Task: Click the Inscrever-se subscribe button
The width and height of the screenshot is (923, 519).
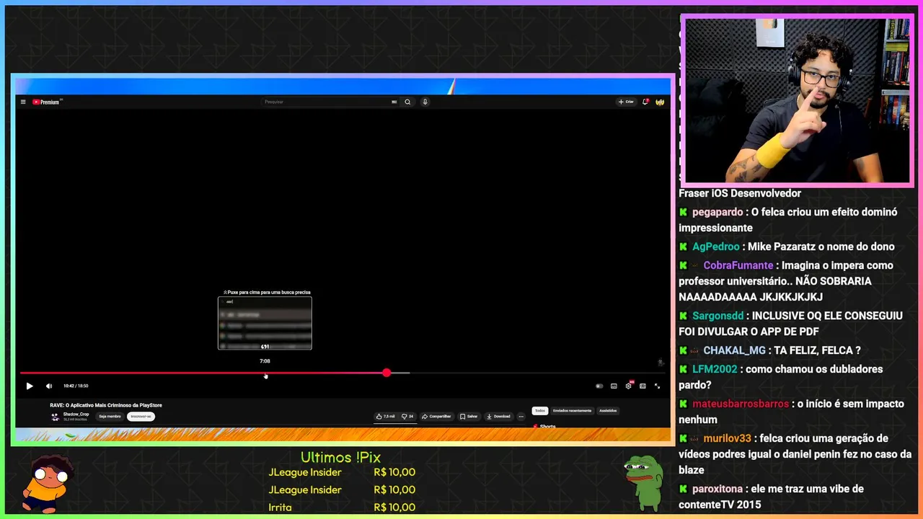Action: 141,416
